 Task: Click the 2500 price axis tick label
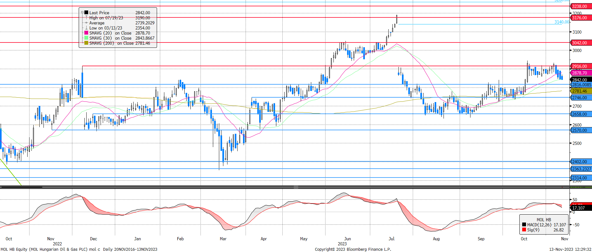click(x=577, y=143)
